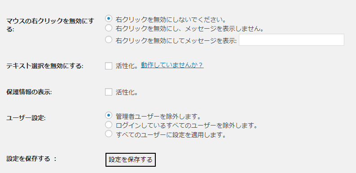The width and height of the screenshot is (356, 173).
Task: Click the 設定を保存する button
Action: pyautogui.click(x=131, y=160)
